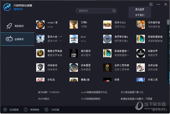170x114 pixels.
Task: Open the 半价UU购买 link
Action: (44, 99)
